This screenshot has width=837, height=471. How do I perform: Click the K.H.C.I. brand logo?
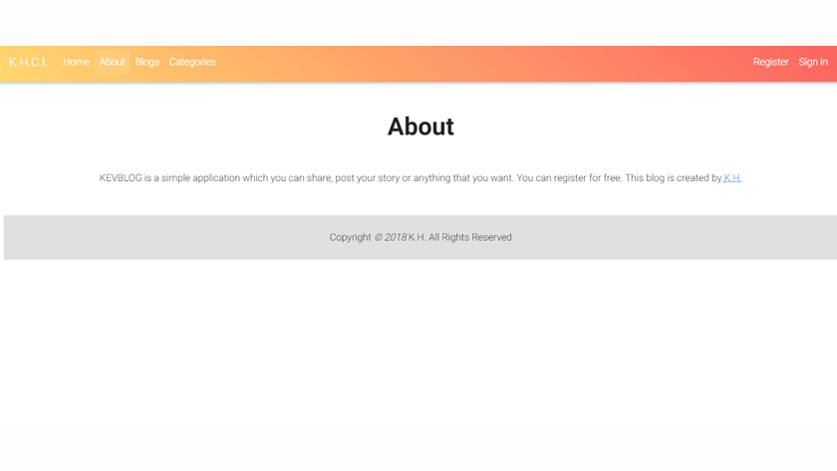click(28, 62)
